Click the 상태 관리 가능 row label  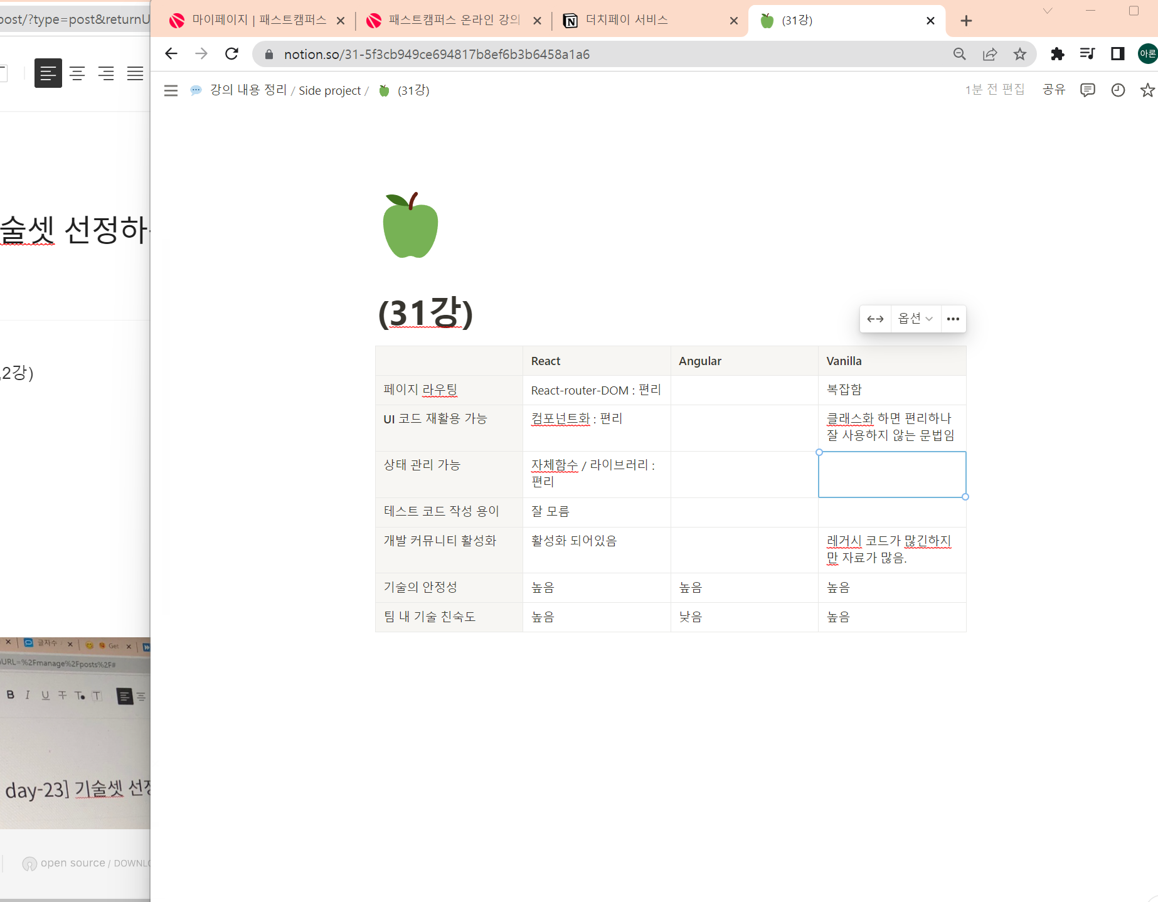click(449, 474)
